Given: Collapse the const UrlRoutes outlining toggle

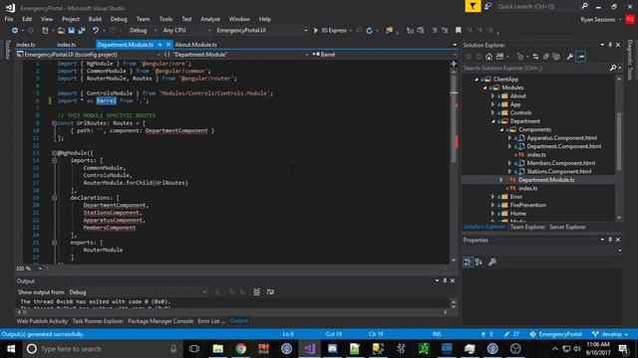Looking at the screenshot, I should point(54,123).
